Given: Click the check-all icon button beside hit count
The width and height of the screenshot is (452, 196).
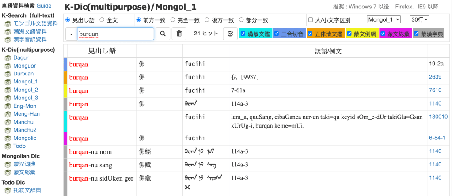Looking at the screenshot, I should tap(230, 34).
